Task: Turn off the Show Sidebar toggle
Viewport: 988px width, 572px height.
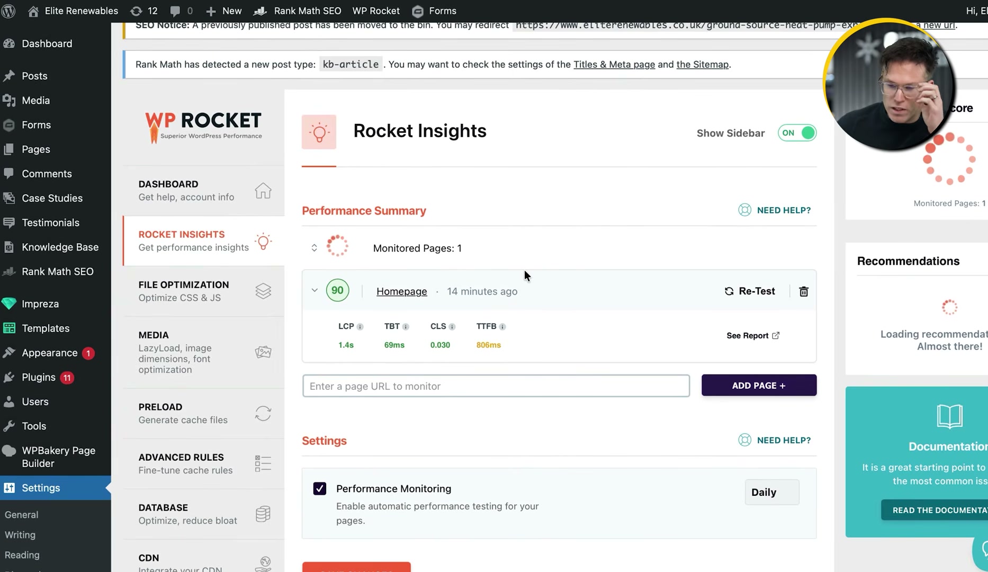Action: [797, 133]
